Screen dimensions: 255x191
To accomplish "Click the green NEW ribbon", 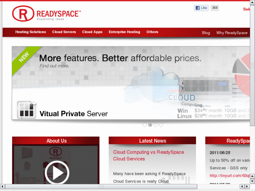I will click(x=25, y=57).
